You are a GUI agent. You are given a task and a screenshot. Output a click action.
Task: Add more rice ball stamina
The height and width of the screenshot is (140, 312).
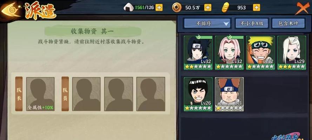[159, 8]
